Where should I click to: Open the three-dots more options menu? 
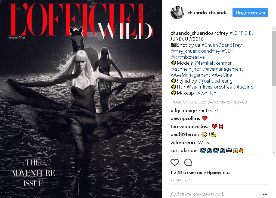point(265,194)
